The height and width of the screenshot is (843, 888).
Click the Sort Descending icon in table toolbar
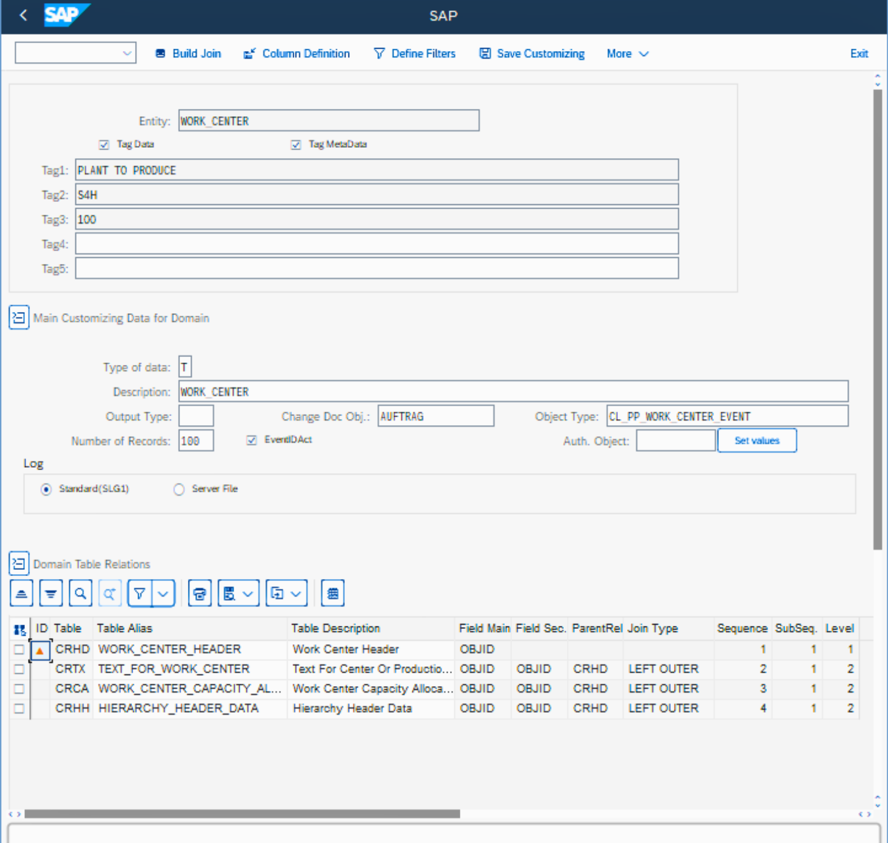click(x=51, y=594)
